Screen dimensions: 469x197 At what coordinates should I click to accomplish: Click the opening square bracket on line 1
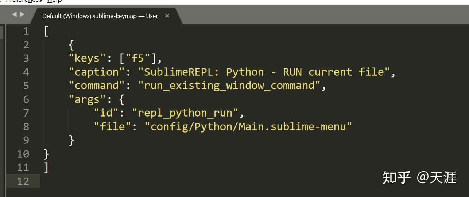(x=46, y=31)
